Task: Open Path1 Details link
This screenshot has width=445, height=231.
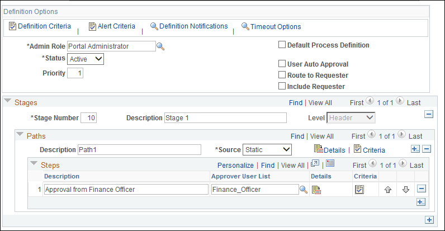Action: [334, 150]
